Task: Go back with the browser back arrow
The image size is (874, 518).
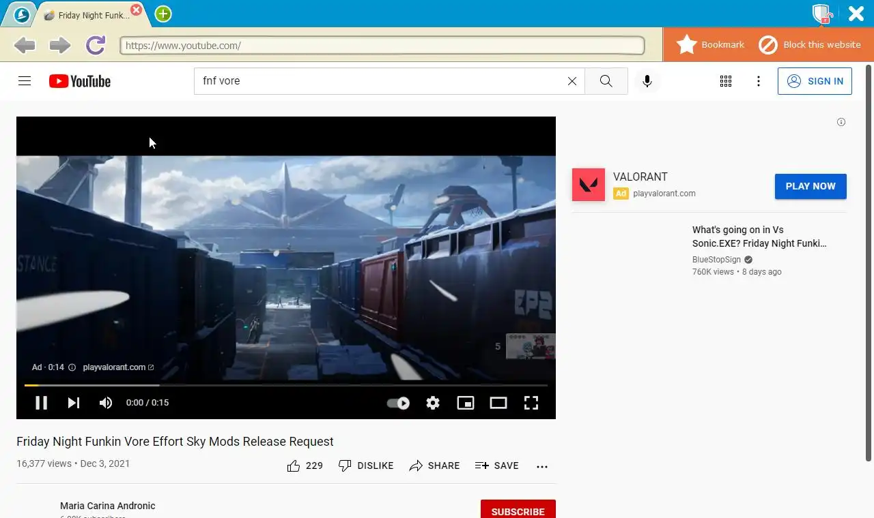Action: [25, 46]
